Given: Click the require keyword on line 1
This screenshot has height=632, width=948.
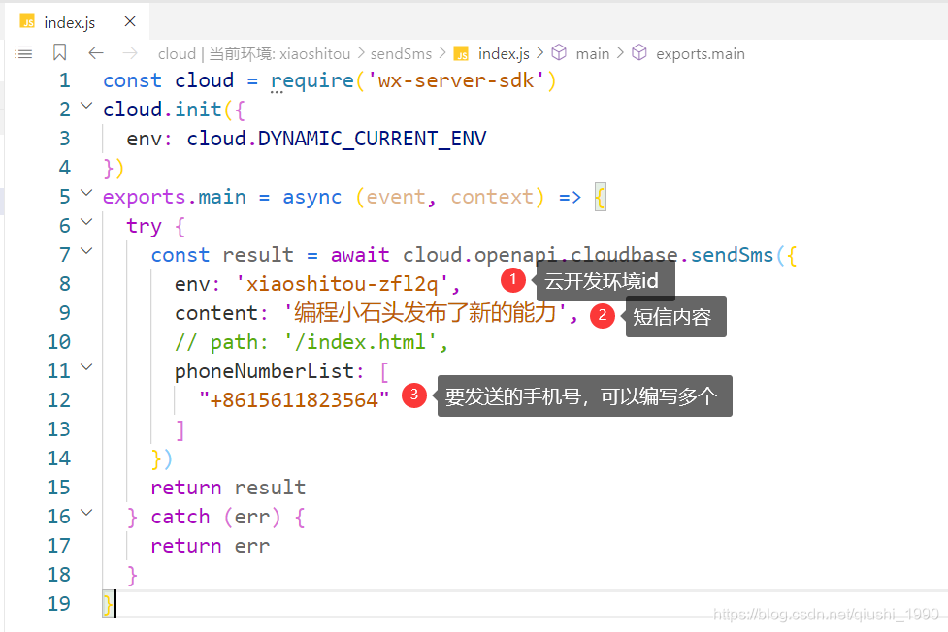Looking at the screenshot, I should [312, 81].
